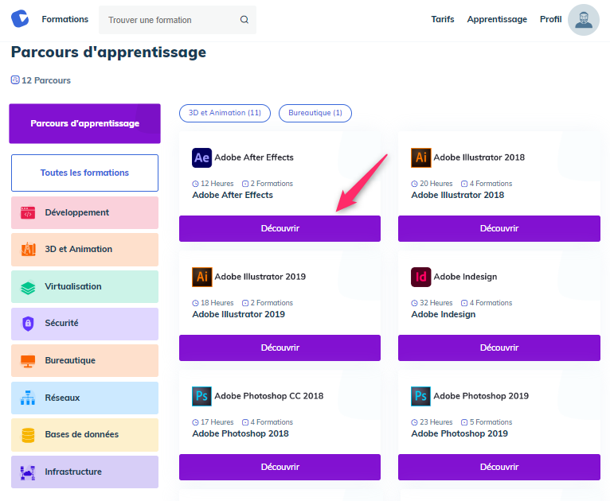This screenshot has height=501, width=610.
Task: Discover the Adobe Indesign path
Action: pyautogui.click(x=499, y=348)
